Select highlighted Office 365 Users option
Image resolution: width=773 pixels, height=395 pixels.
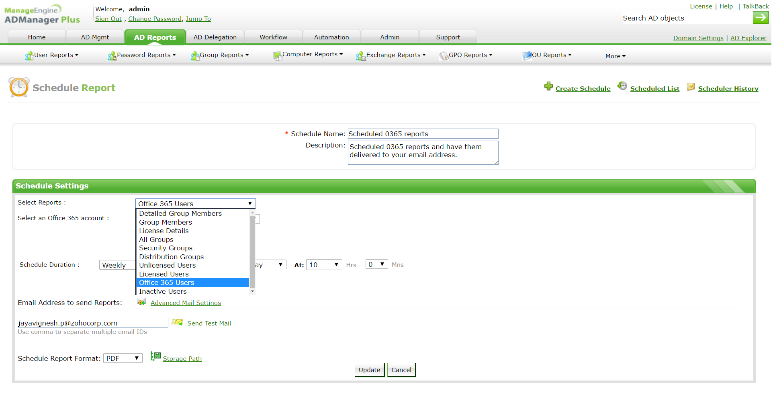(x=193, y=282)
